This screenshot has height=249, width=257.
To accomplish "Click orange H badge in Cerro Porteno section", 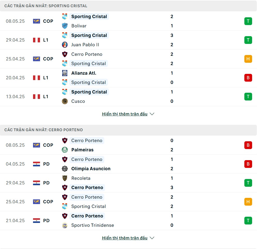I will click(x=248, y=201).
